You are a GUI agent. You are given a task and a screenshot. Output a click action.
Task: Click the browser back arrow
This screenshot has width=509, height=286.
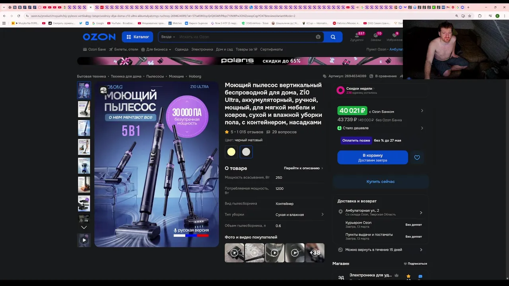coord(4,16)
